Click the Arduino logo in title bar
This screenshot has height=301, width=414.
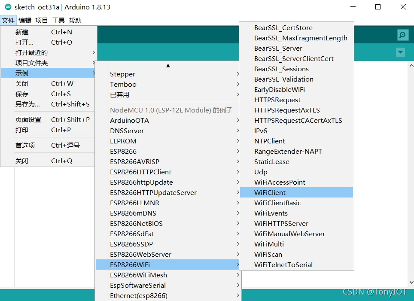[8, 7]
